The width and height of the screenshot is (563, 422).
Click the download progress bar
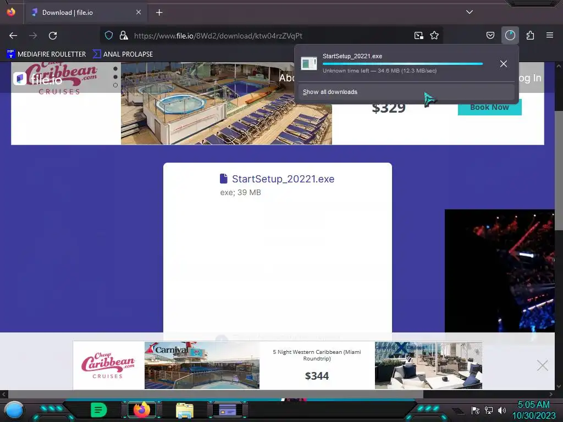point(402,64)
